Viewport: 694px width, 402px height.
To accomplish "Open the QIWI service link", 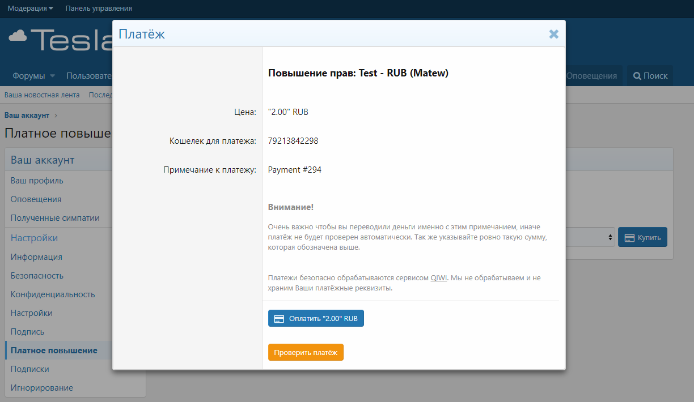I will 439,278.
